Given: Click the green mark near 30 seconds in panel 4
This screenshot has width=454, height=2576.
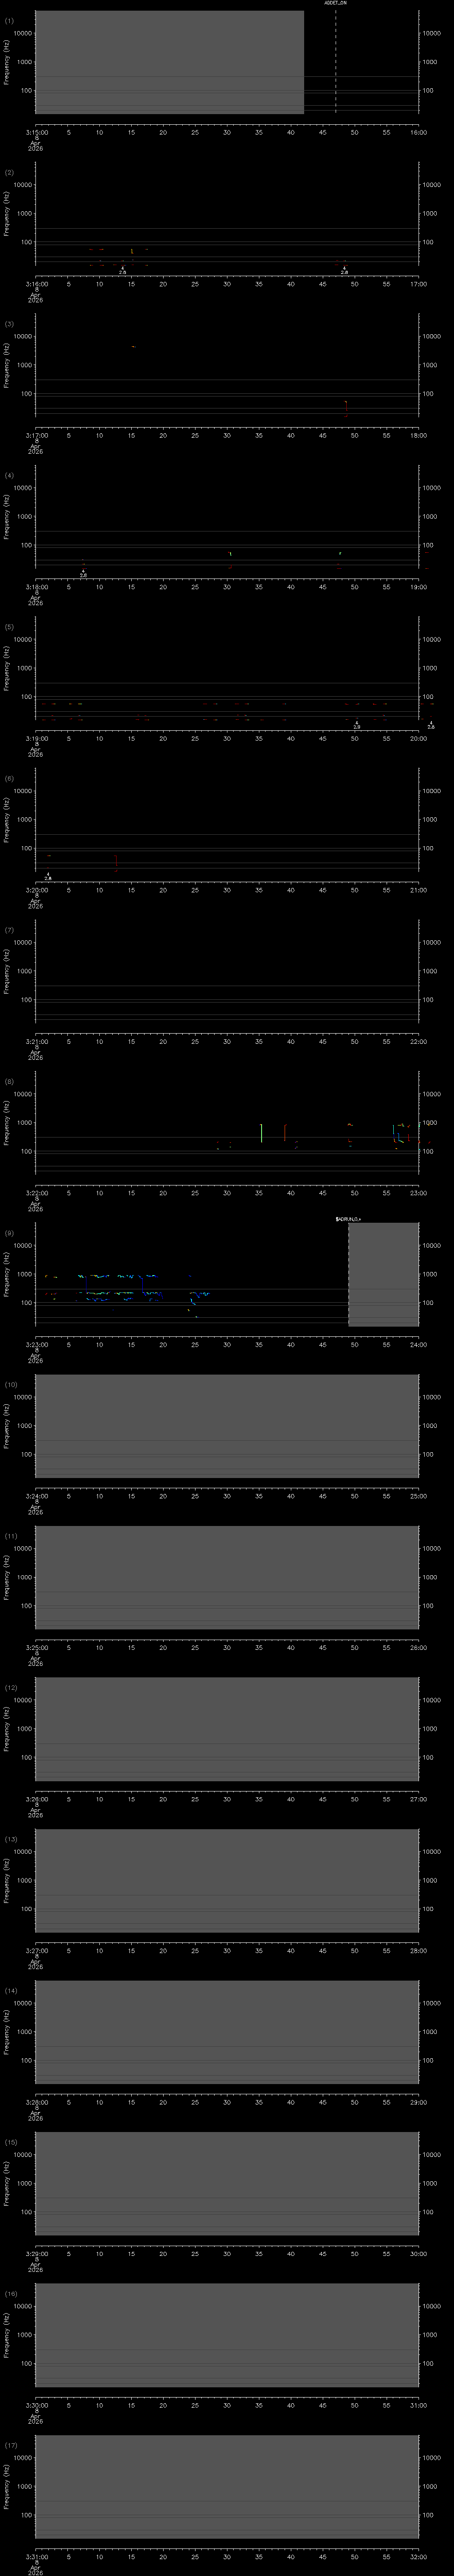Looking at the screenshot, I should click(231, 553).
